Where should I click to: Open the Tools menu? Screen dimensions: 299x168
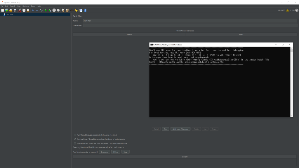coord(33,6)
